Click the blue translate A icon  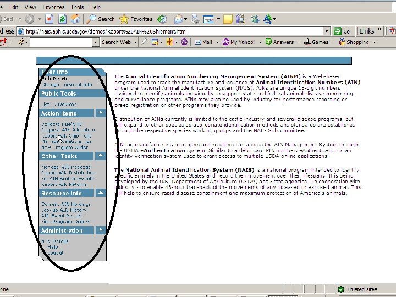click(268, 19)
